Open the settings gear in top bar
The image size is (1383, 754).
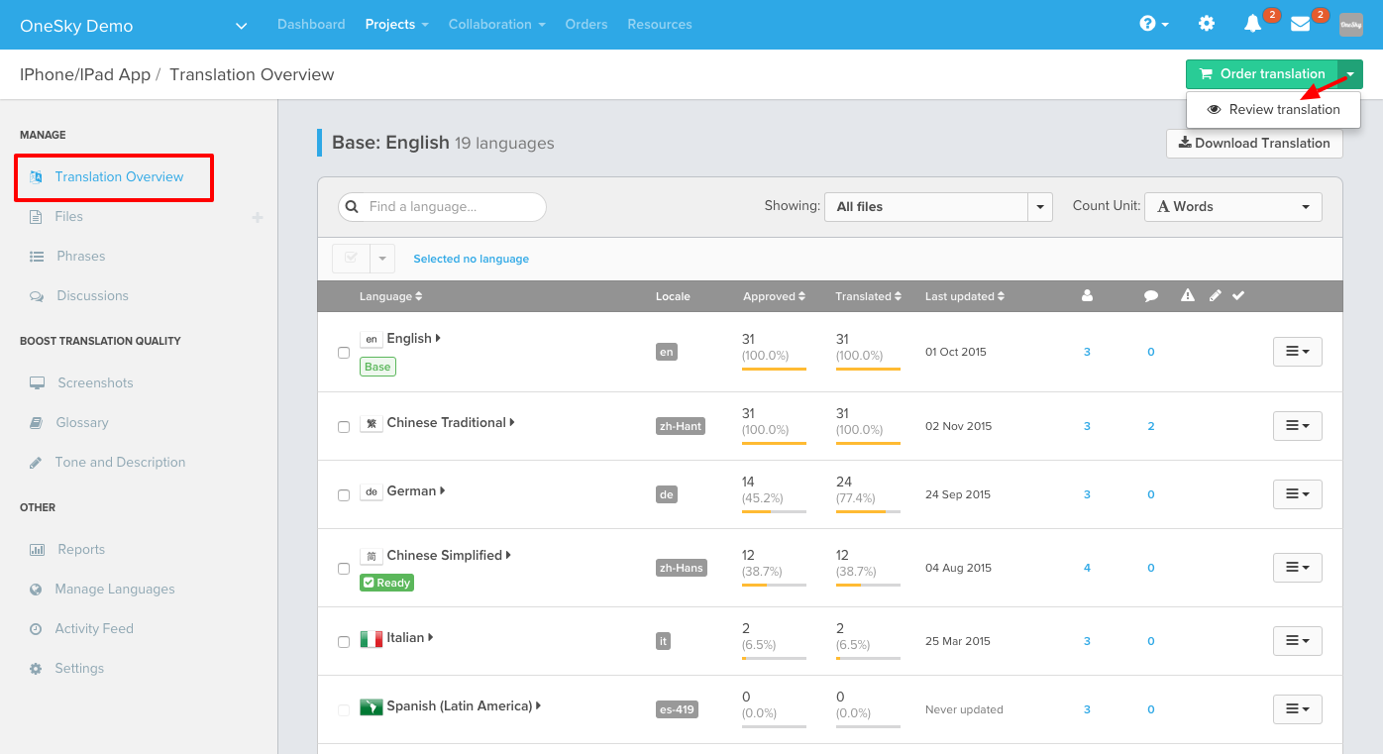coord(1207,24)
